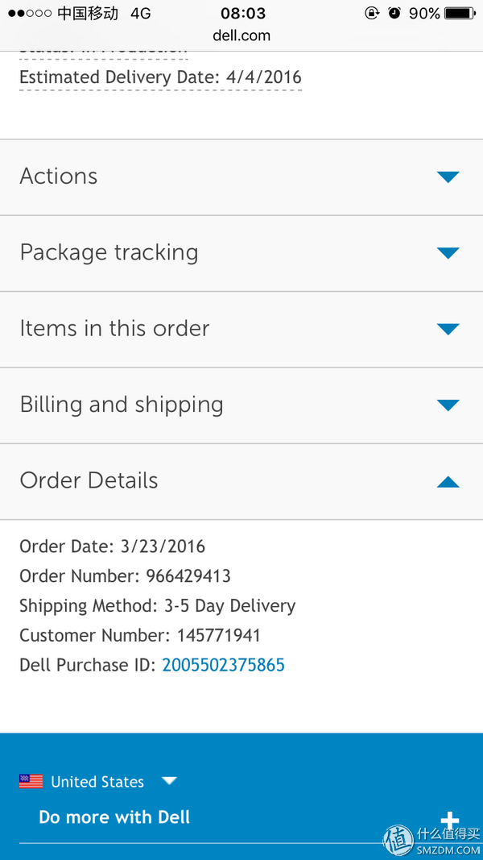This screenshot has height=860, width=483.
Task: Tap the rotation lock status icon
Action: (x=372, y=13)
